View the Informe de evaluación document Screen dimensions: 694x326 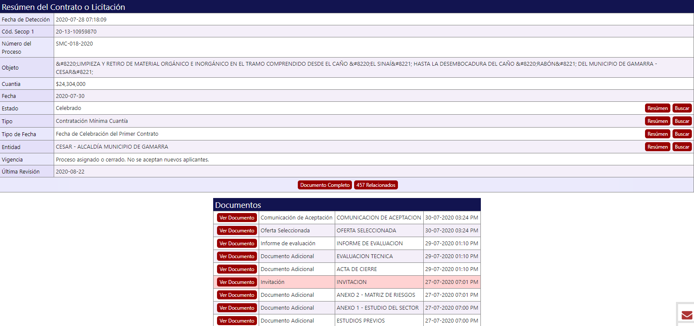[237, 244]
